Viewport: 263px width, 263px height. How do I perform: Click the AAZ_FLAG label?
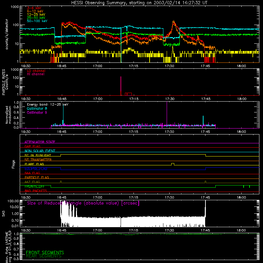point(32,182)
